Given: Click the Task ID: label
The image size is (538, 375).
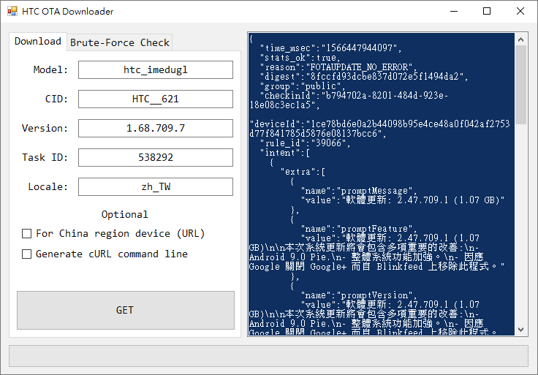Looking at the screenshot, I should point(45,157).
